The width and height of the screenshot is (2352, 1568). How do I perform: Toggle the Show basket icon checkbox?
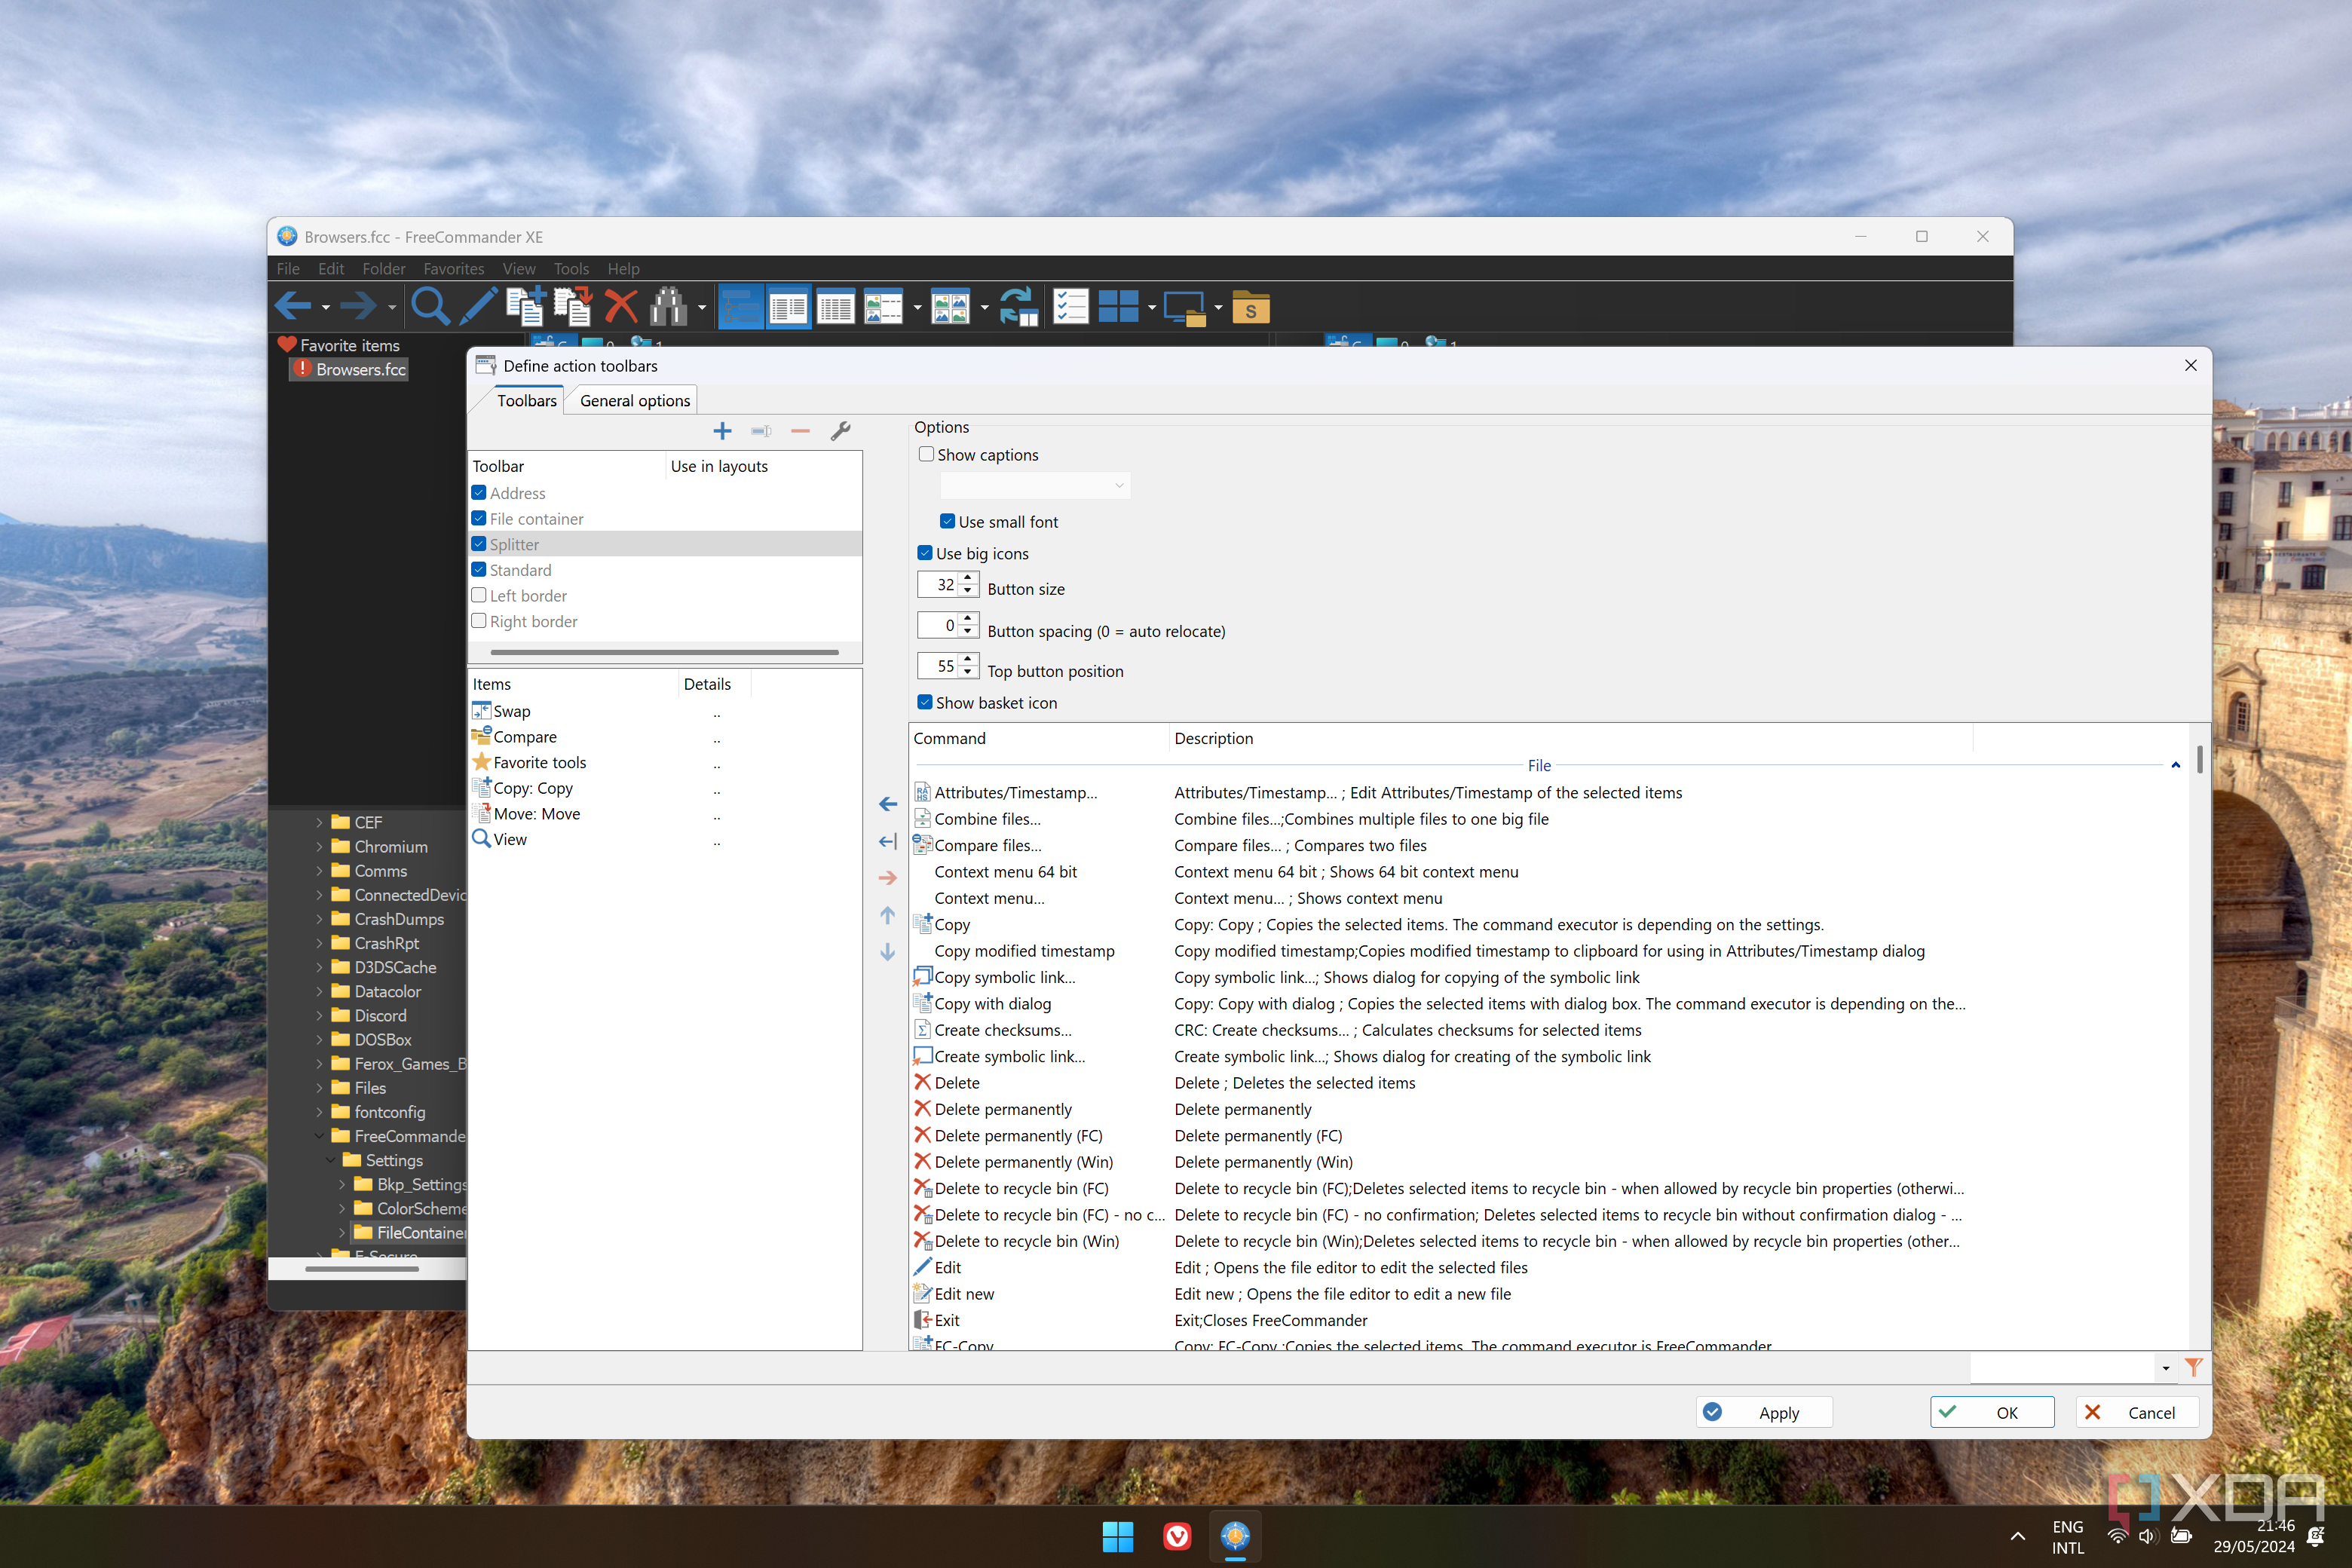[x=925, y=702]
